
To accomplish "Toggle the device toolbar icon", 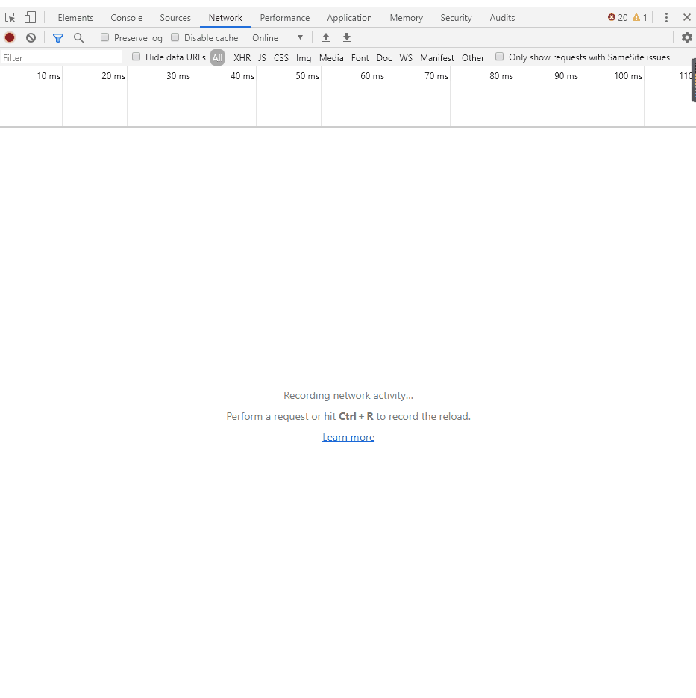I will tap(30, 17).
